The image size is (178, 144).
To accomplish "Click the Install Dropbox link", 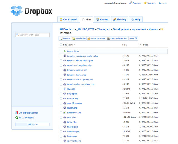I will [x=26, y=118].
